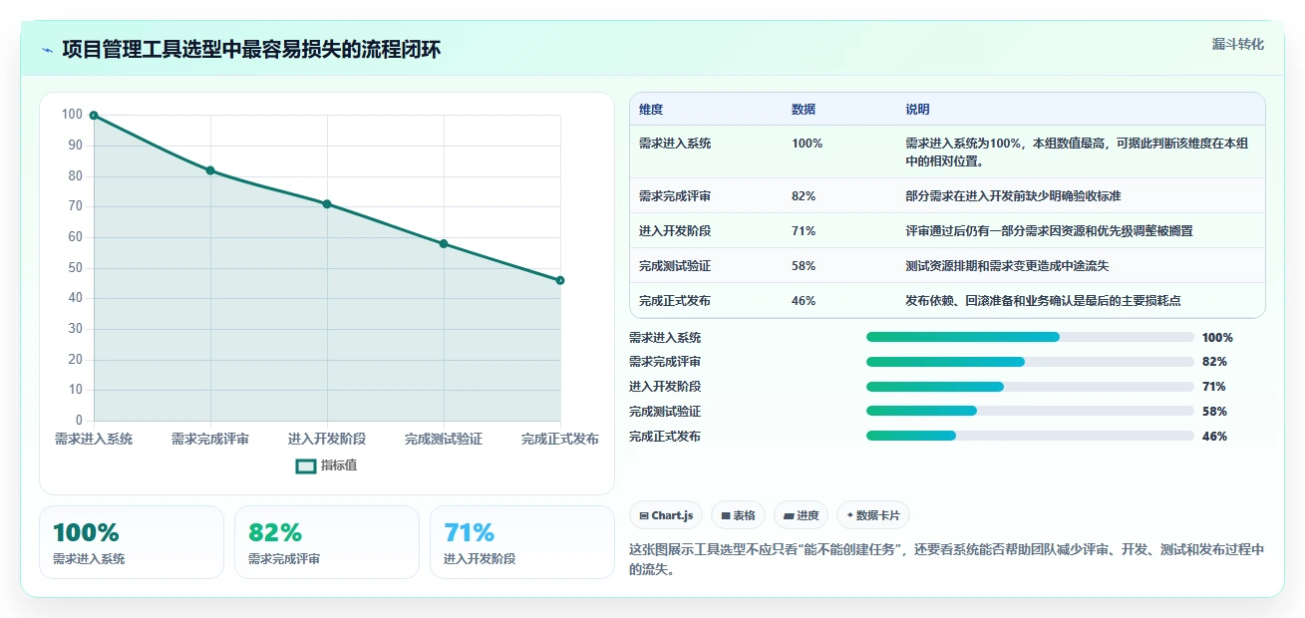Click the lightning icon beside the title

click(x=48, y=50)
